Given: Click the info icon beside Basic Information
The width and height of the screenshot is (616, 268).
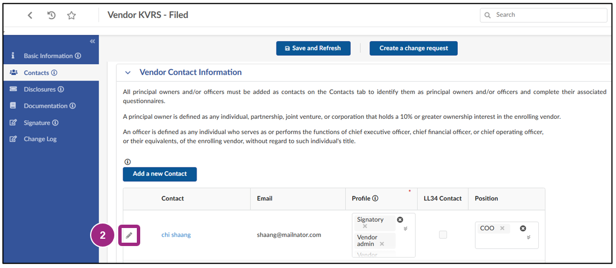Looking at the screenshot, I should (78, 56).
